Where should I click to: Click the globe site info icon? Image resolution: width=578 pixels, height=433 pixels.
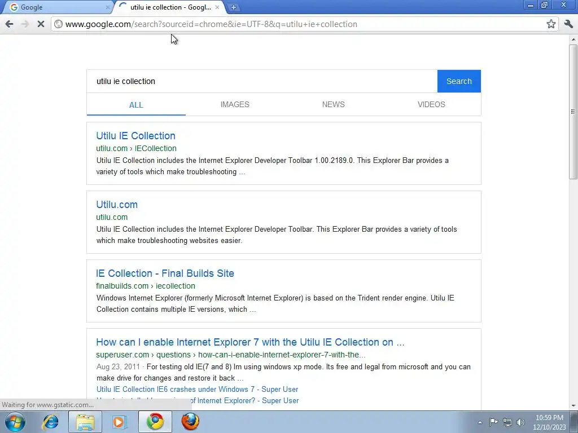coord(58,24)
